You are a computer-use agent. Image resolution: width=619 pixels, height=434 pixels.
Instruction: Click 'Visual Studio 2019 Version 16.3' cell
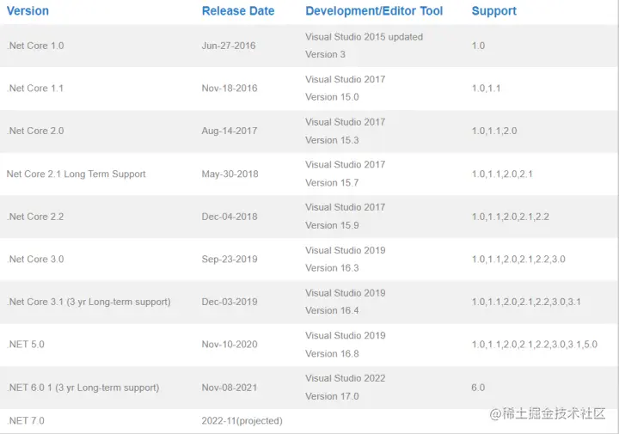point(346,260)
